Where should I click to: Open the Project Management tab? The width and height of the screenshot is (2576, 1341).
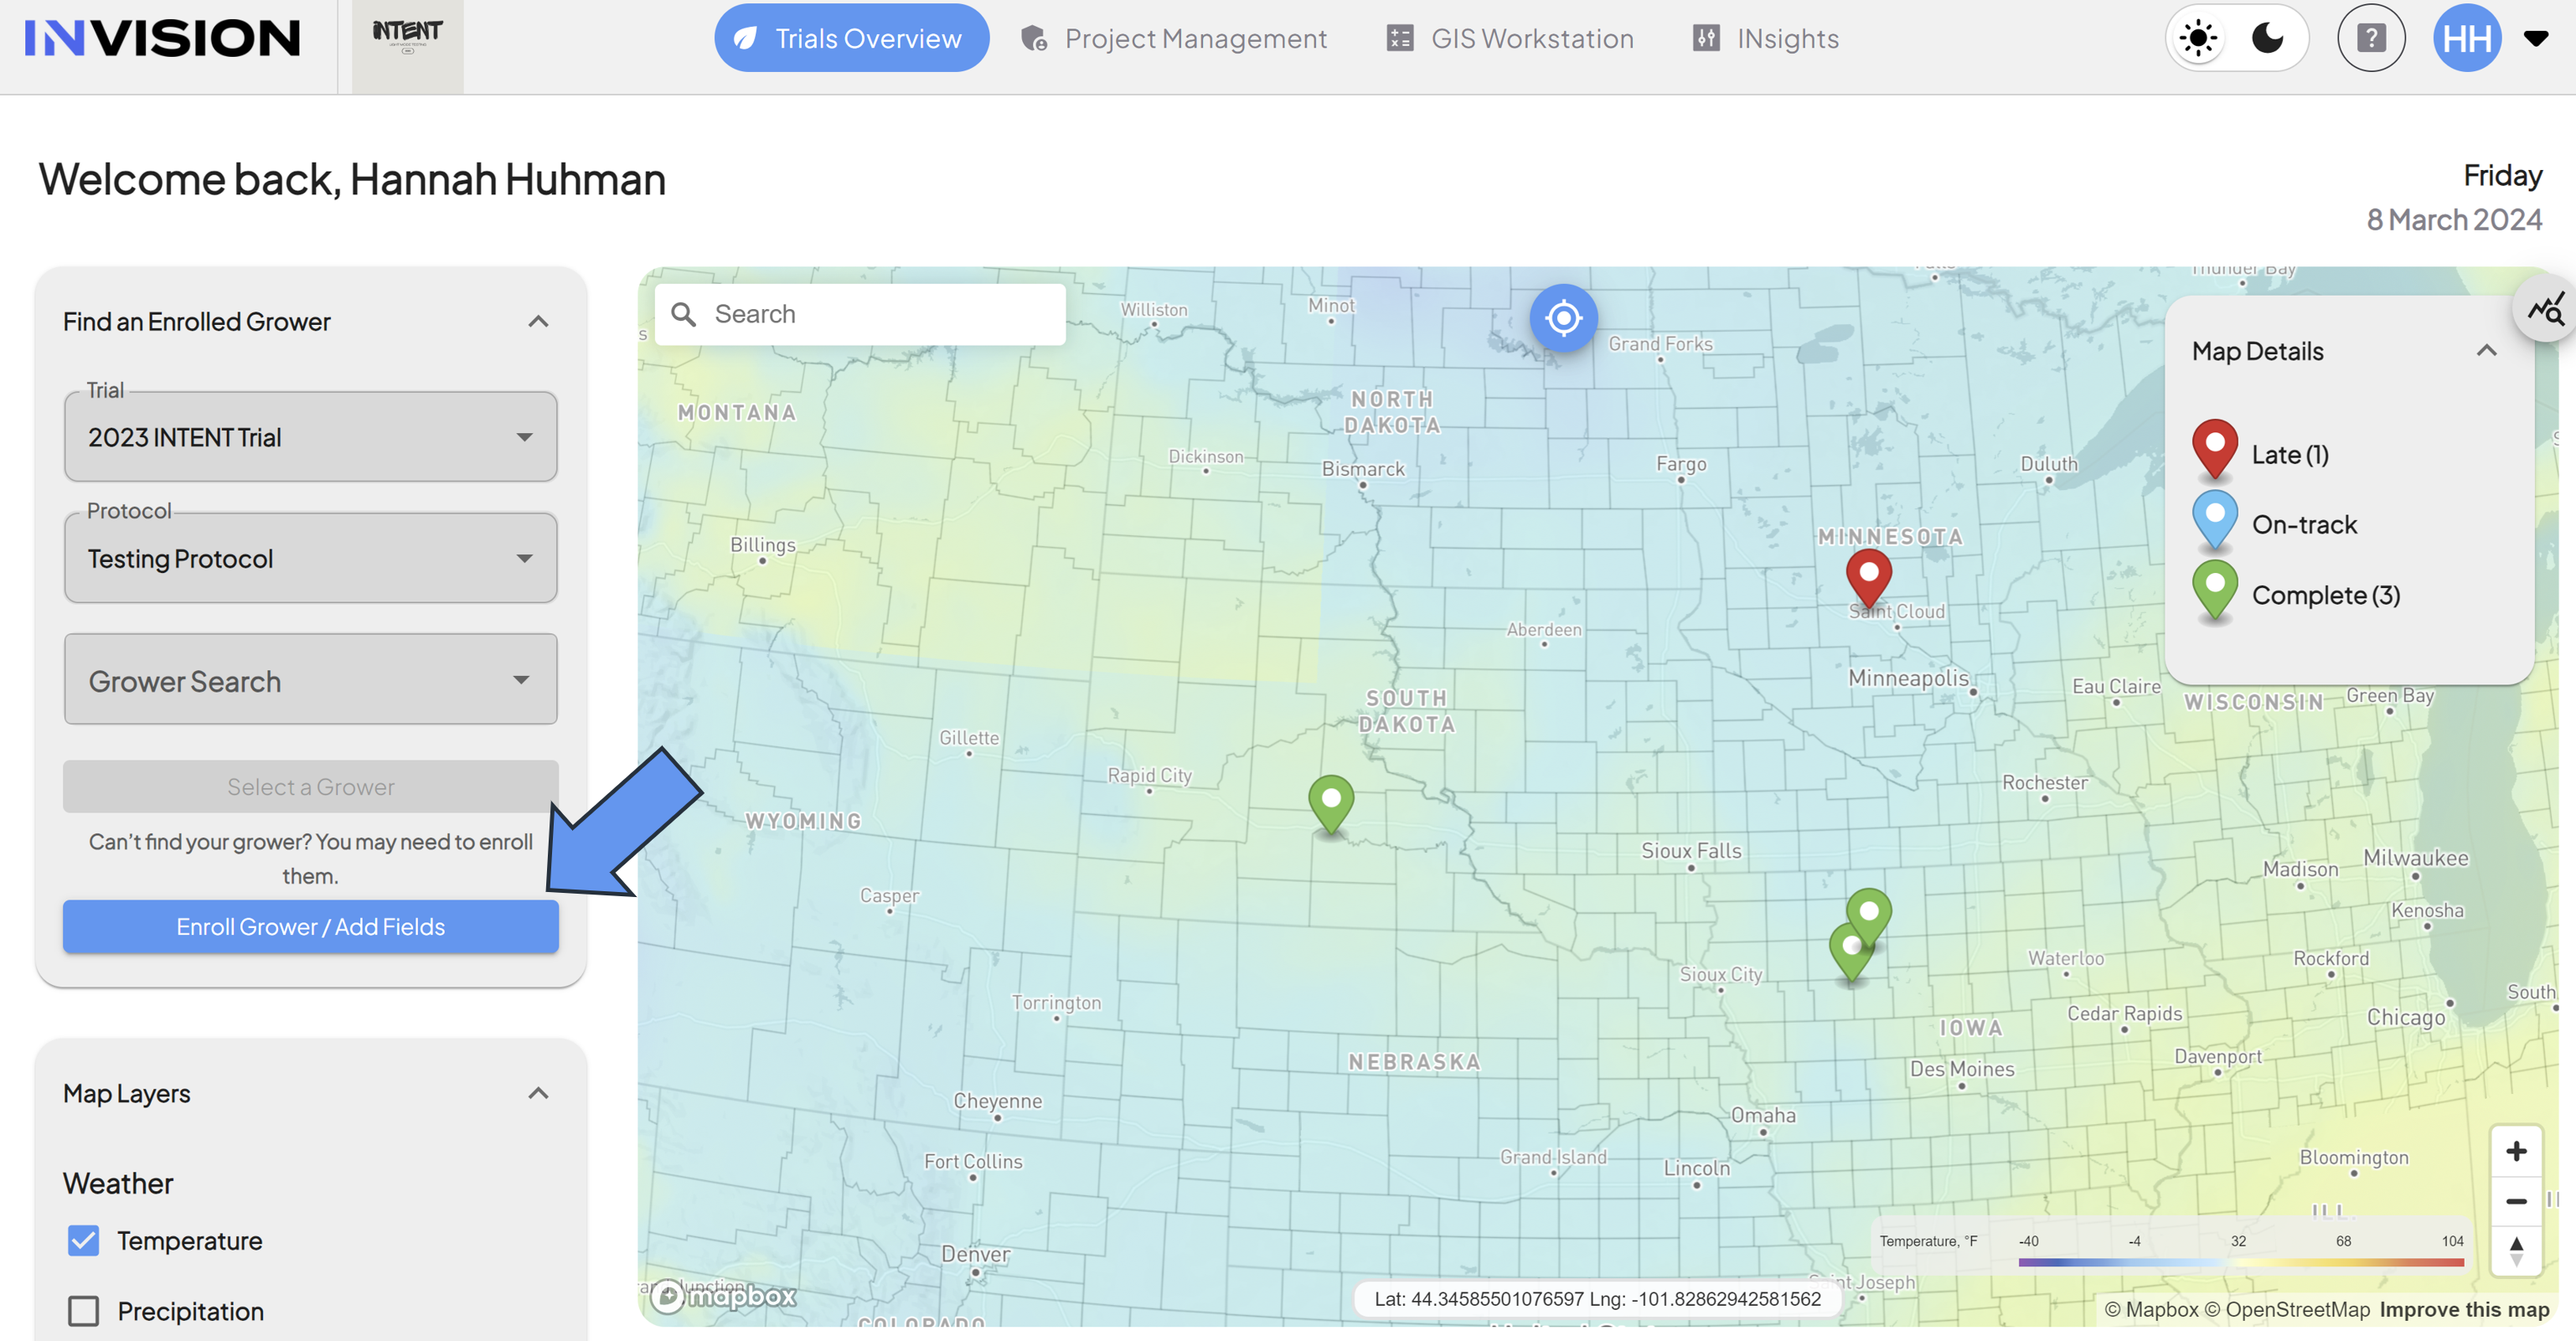click(1174, 38)
